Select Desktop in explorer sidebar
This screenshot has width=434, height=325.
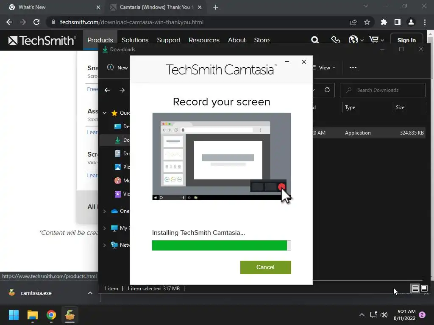pos(122,126)
